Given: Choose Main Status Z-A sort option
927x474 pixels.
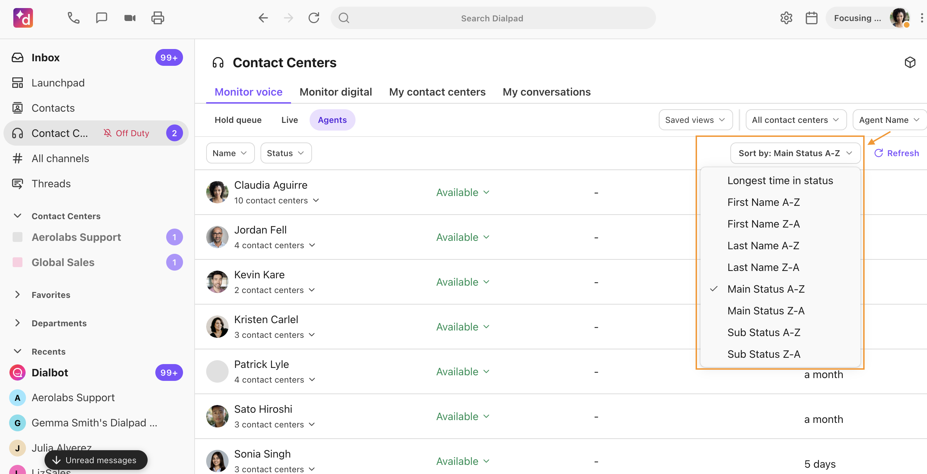Looking at the screenshot, I should 780,311.
